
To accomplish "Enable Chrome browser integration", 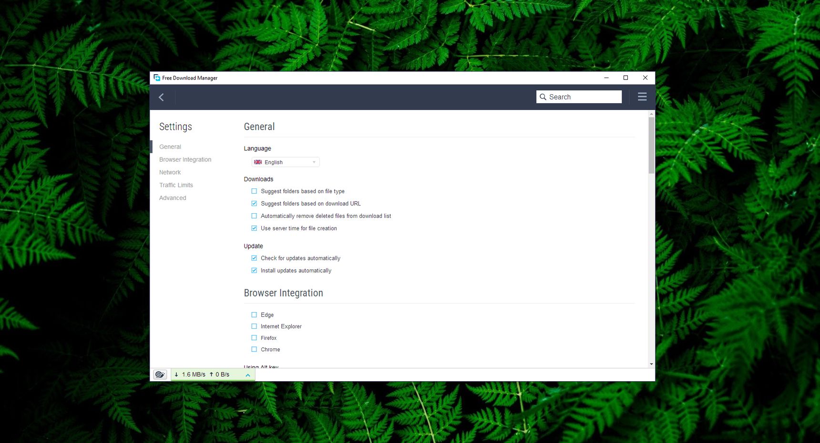I will 254,349.
